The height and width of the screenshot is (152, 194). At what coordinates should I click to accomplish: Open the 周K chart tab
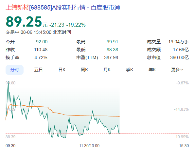tap(84, 70)
